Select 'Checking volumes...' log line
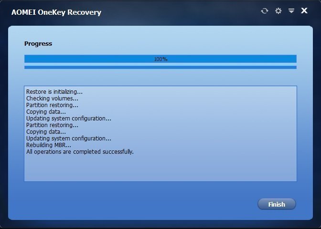The image size is (321, 229). (52, 99)
